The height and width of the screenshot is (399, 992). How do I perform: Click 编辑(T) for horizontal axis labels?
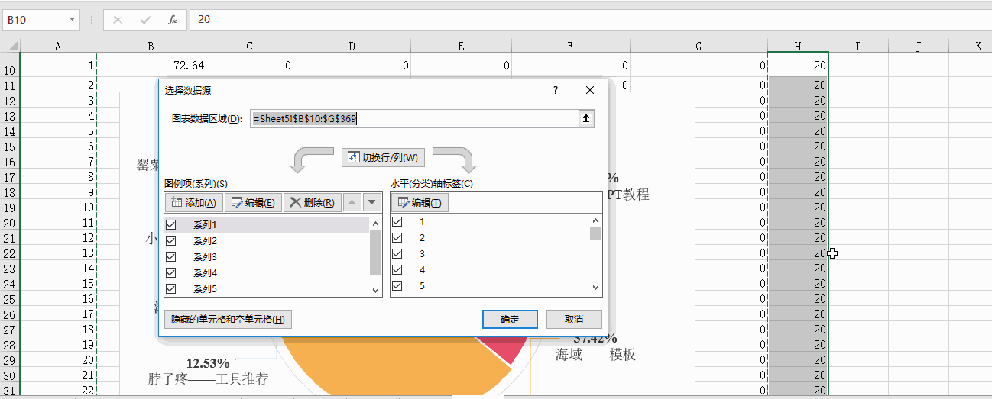[420, 202]
